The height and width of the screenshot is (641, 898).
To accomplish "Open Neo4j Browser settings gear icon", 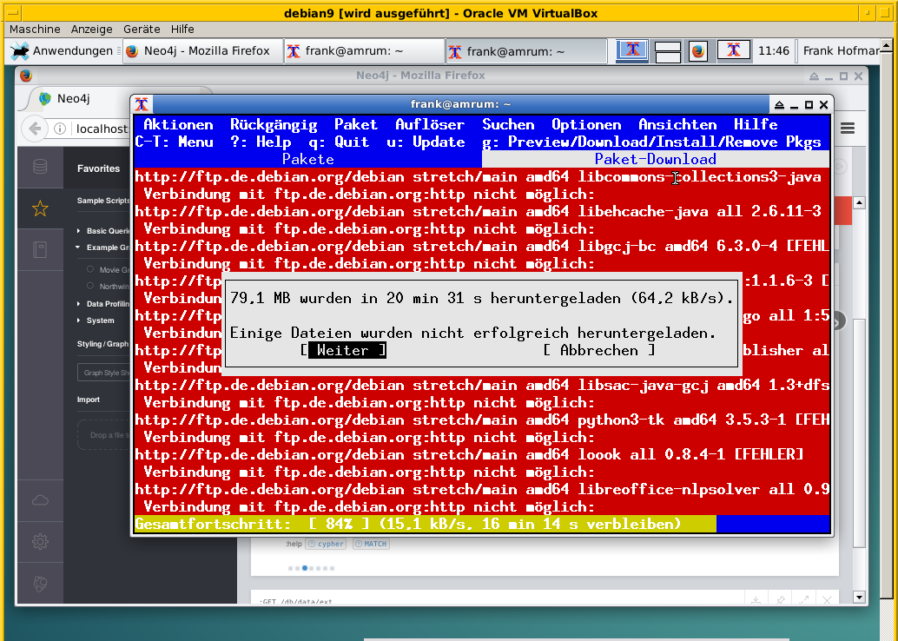I will pos(41,539).
